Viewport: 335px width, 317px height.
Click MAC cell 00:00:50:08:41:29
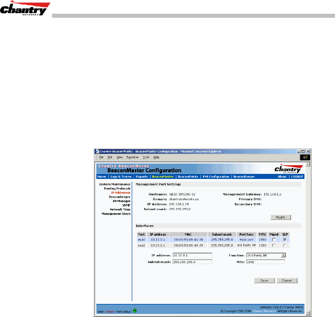click(188, 246)
